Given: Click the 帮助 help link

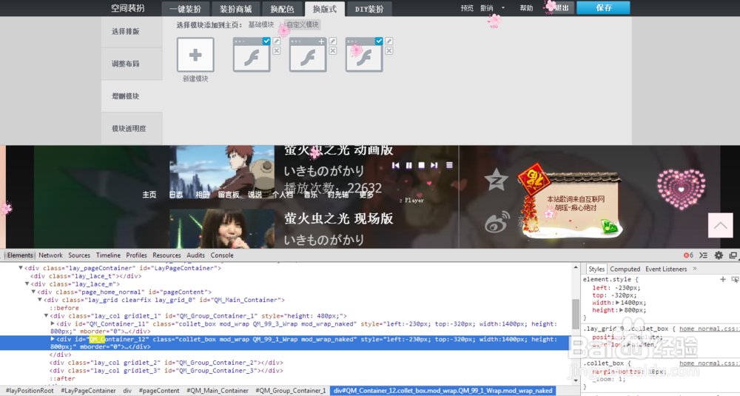Looking at the screenshot, I should (x=526, y=8).
